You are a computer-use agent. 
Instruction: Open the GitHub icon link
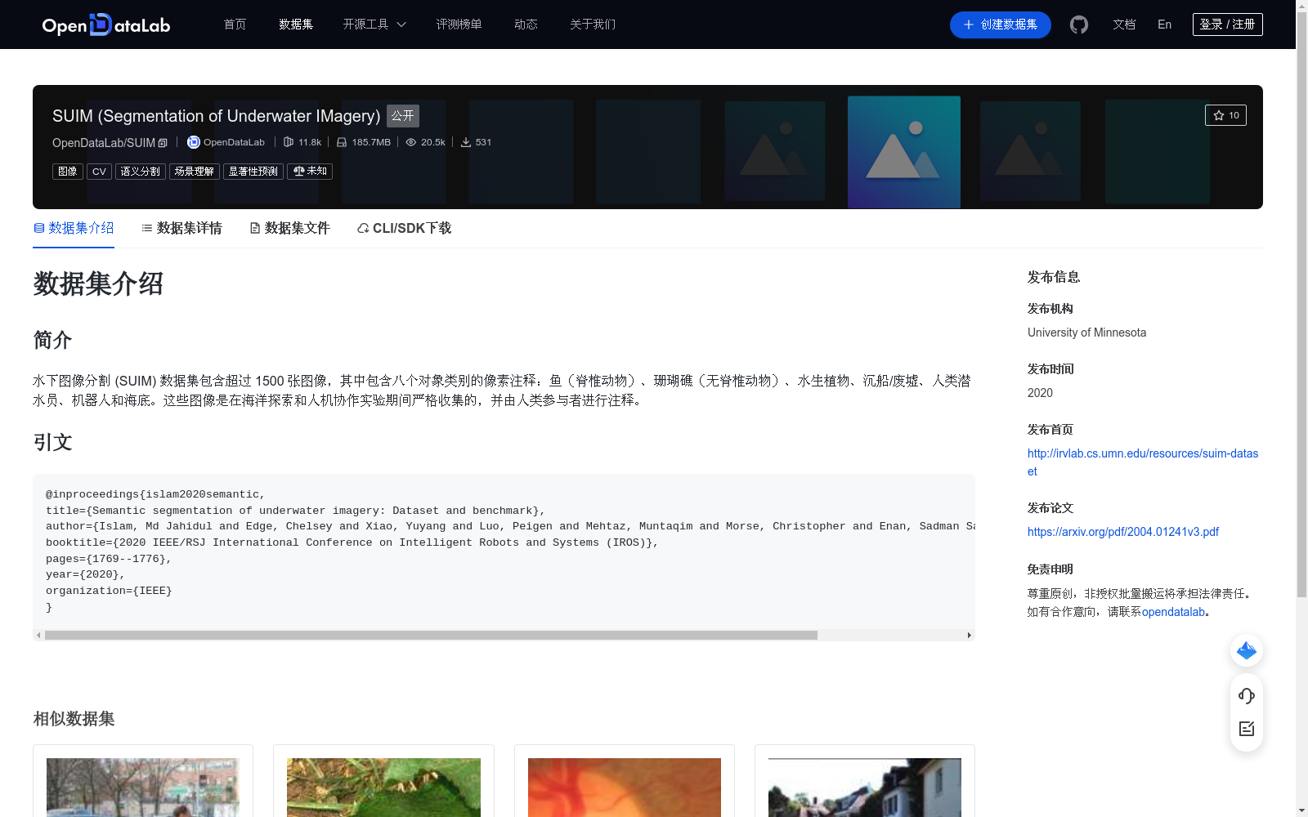pos(1079,25)
